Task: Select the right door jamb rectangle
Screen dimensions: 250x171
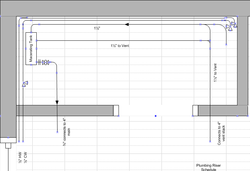Action: pyautogui.click(x=195, y=110)
